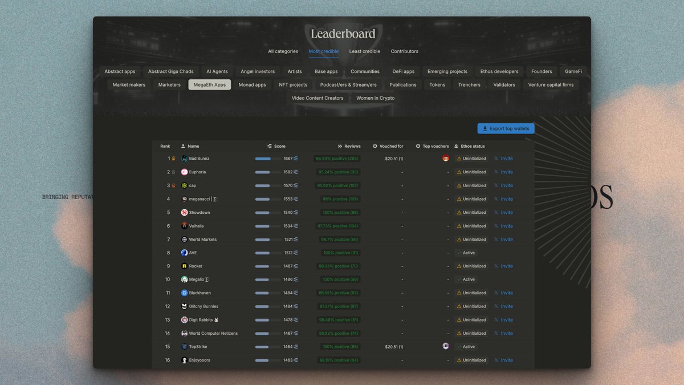Invite Blackhaven via X
This screenshot has height=385, width=684.
(x=503, y=293)
